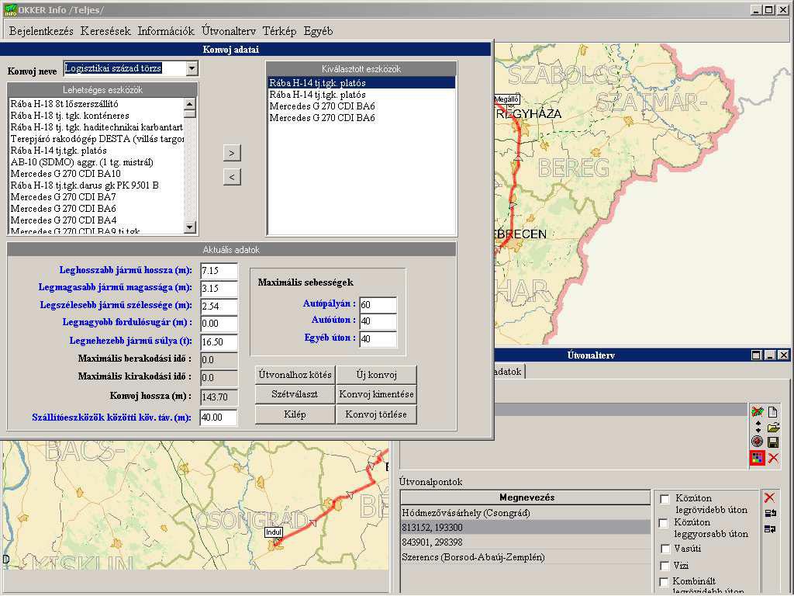Screen dimensions: 794x596
Task: Click the Kilép button
Action: pyautogui.click(x=295, y=414)
